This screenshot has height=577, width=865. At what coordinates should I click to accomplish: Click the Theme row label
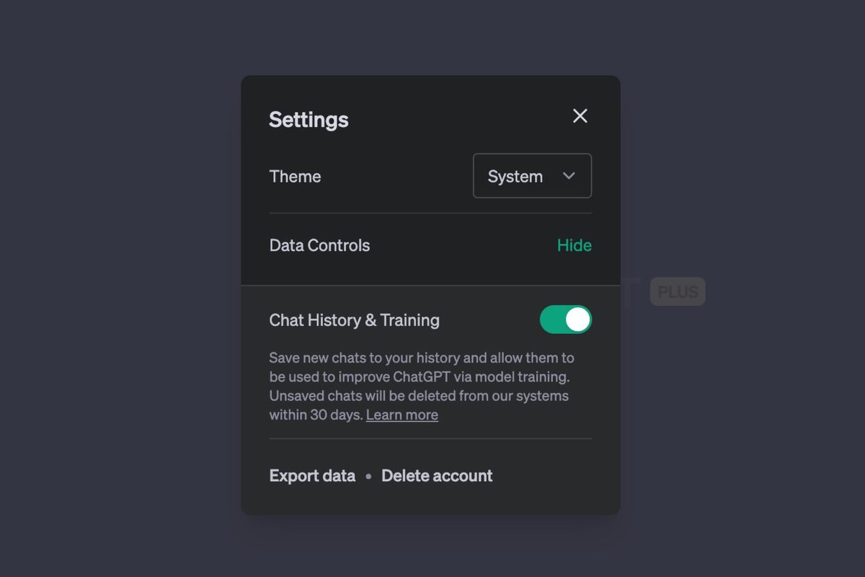click(295, 175)
